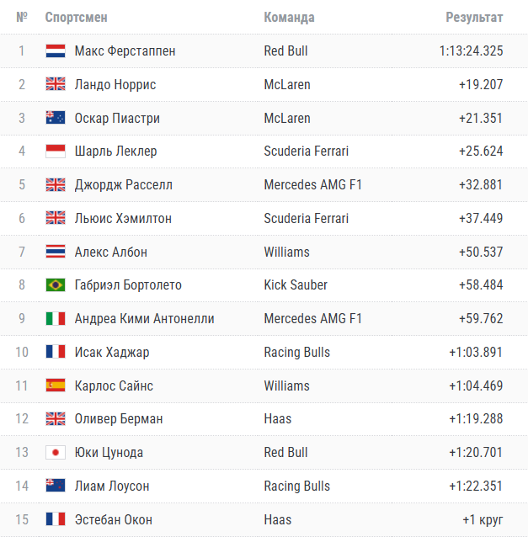Click the Japanese flag beside Юки Цунода

[56, 453]
